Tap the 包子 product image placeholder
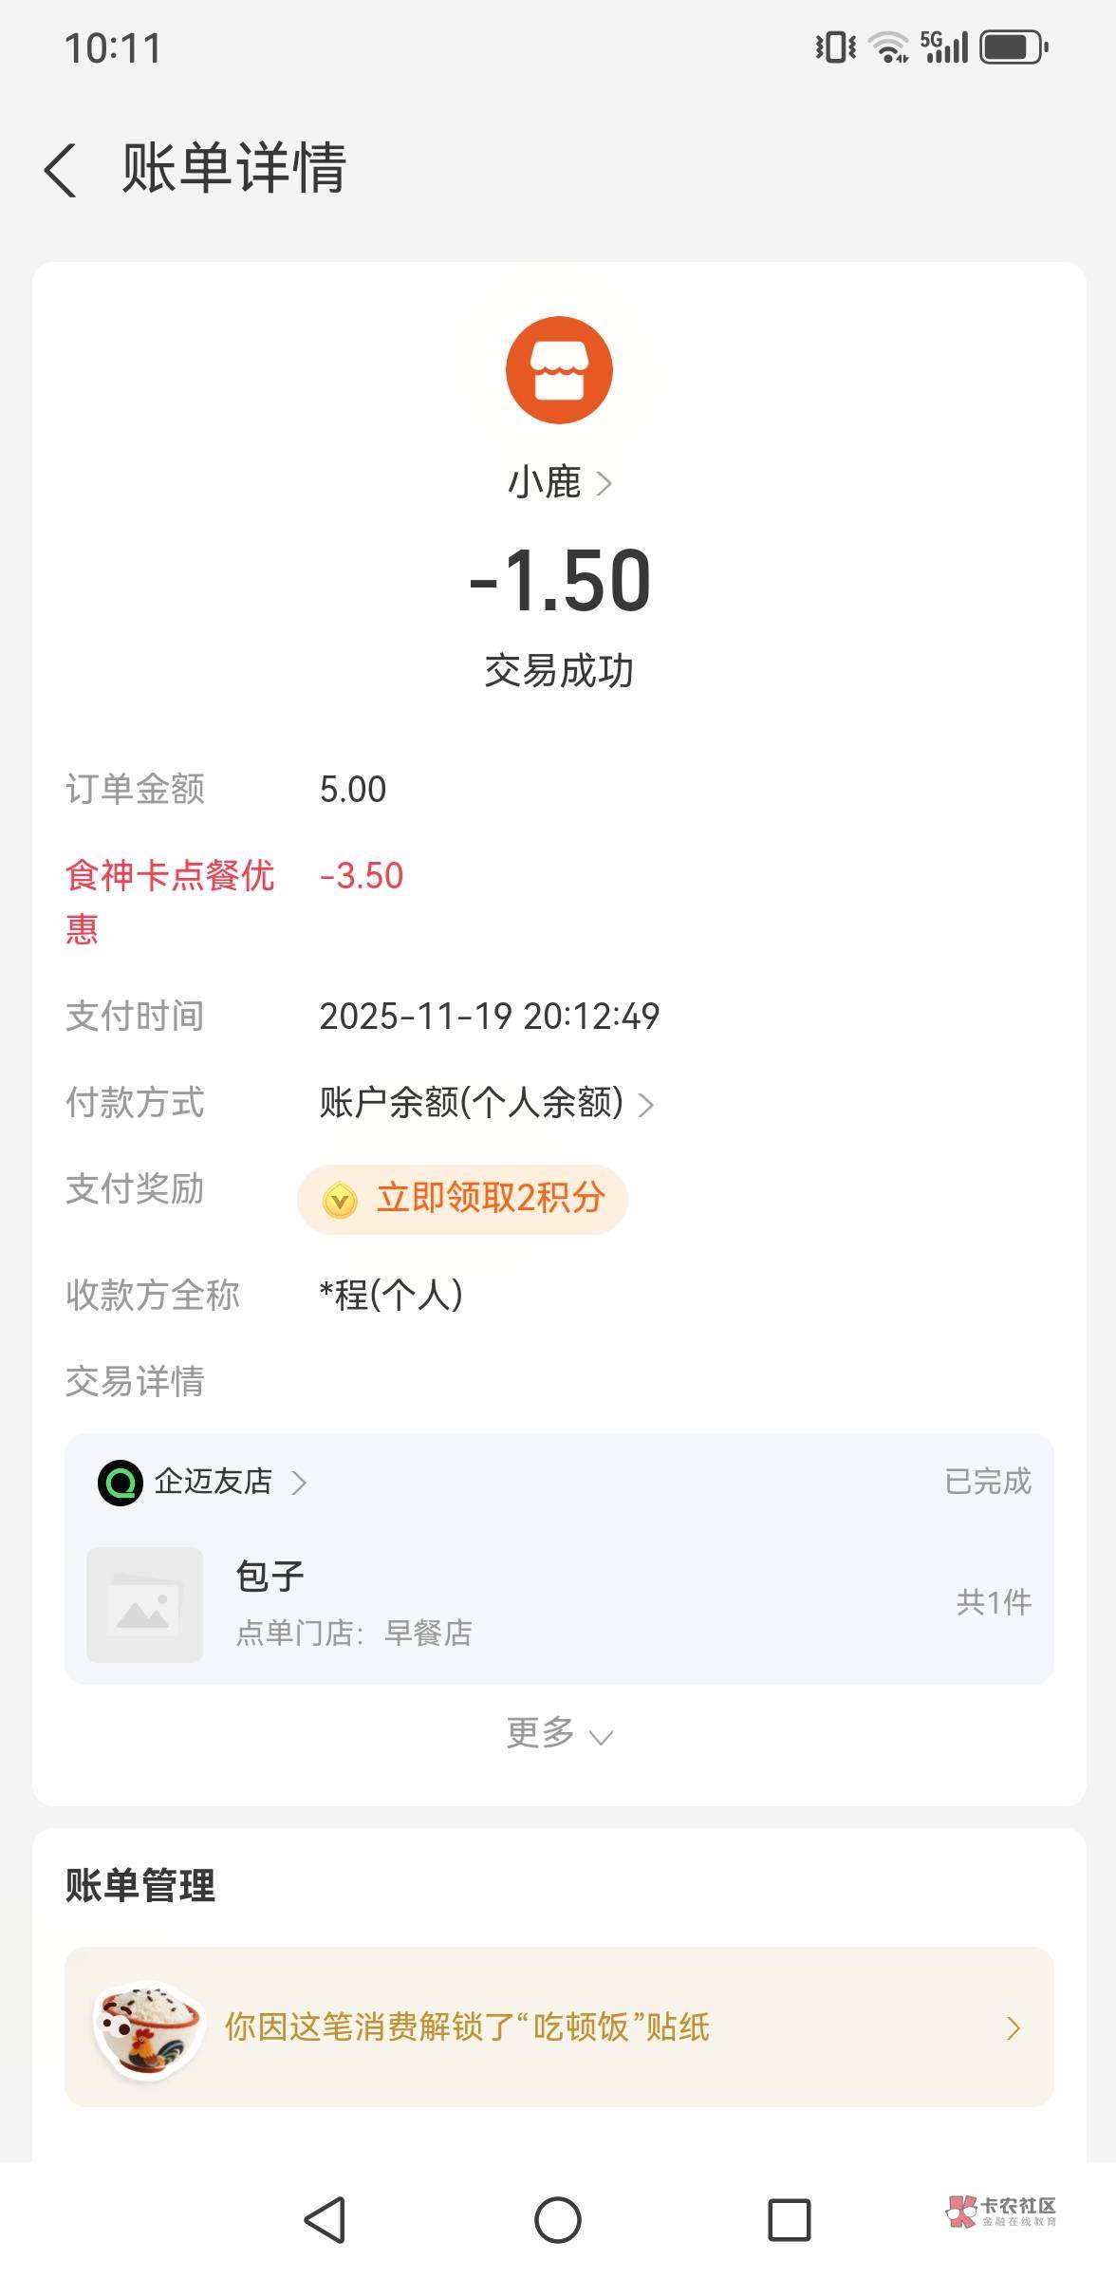The width and height of the screenshot is (1116, 2278). tap(144, 1605)
